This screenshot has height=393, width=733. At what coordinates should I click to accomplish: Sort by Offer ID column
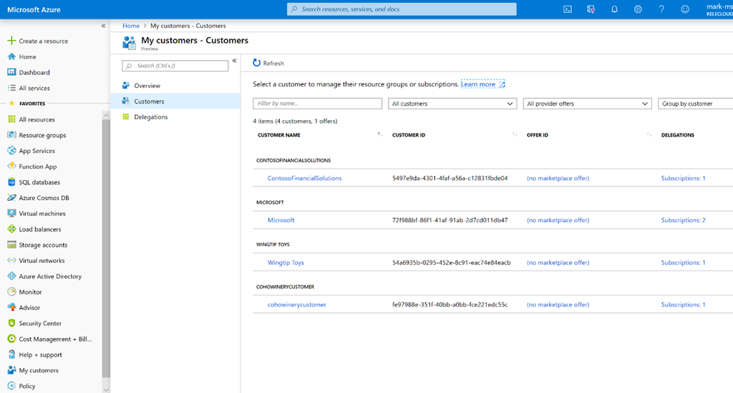click(649, 135)
